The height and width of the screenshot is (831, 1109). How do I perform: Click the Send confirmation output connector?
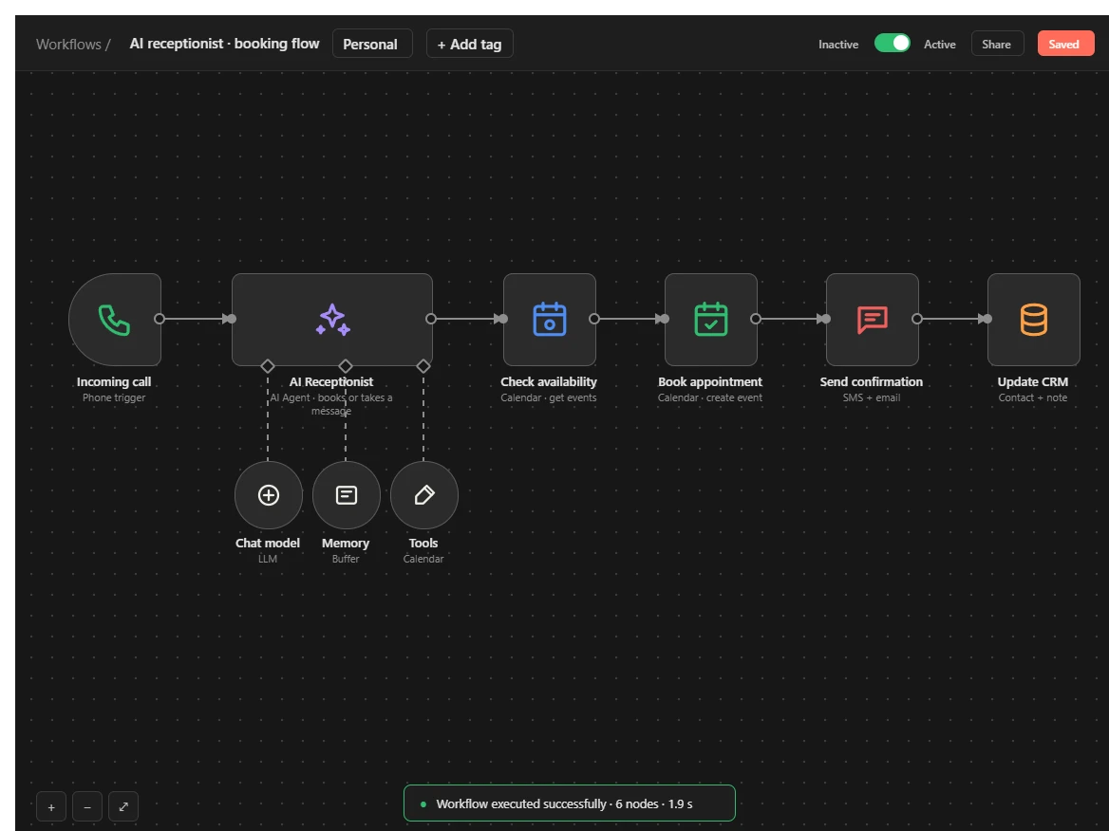click(916, 319)
